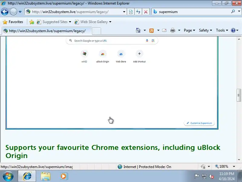Image resolution: width=242 pixels, height=182 pixels.
Task: Click the status bar URL text
Action: click(x=37, y=167)
